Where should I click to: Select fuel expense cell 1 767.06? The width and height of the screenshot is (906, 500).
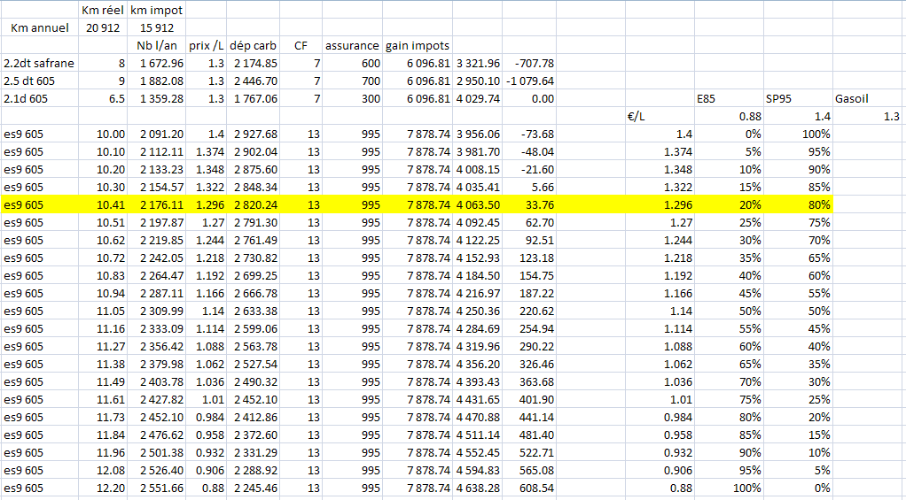coord(253,98)
